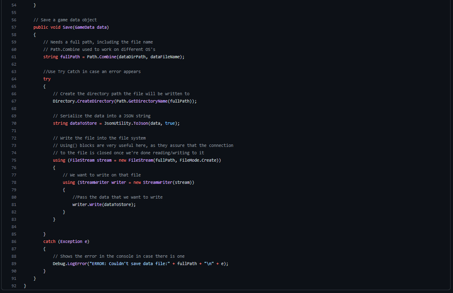The width and height of the screenshot is (453, 293).
Task: Click line number 92
Action: point(14,286)
